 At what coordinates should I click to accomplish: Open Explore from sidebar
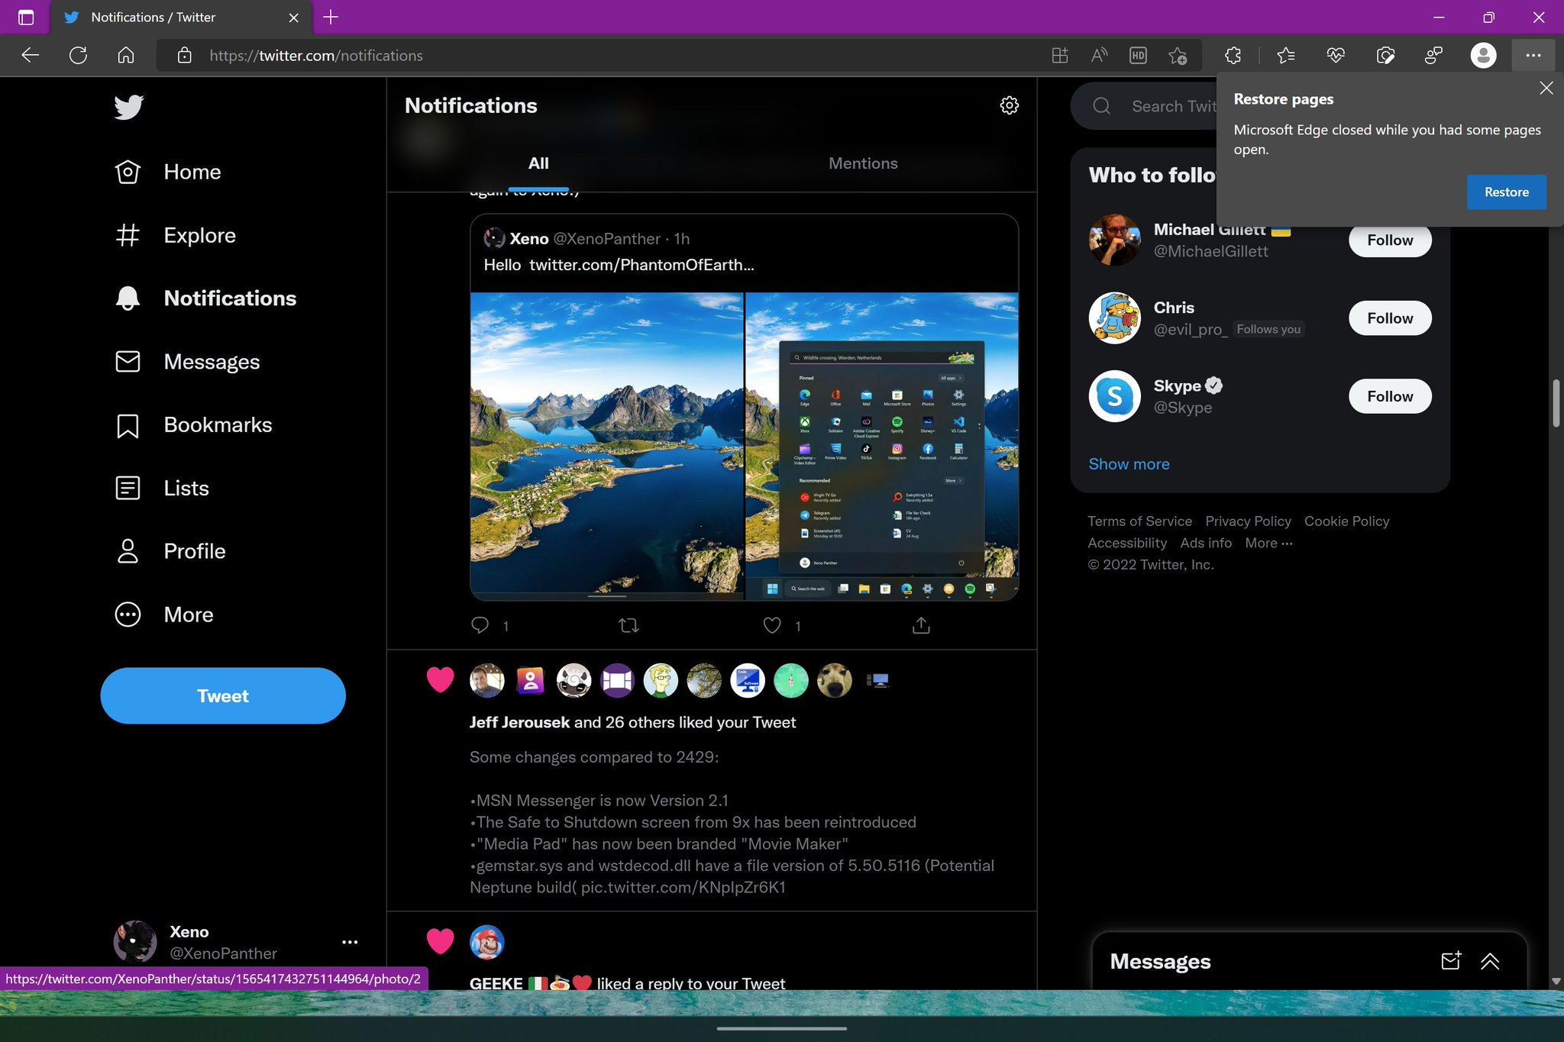176,235
